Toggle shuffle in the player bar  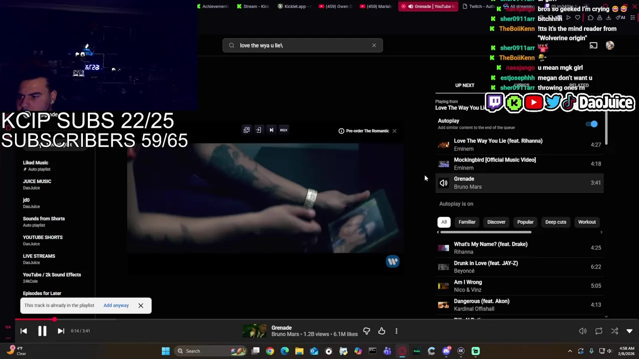click(x=615, y=331)
